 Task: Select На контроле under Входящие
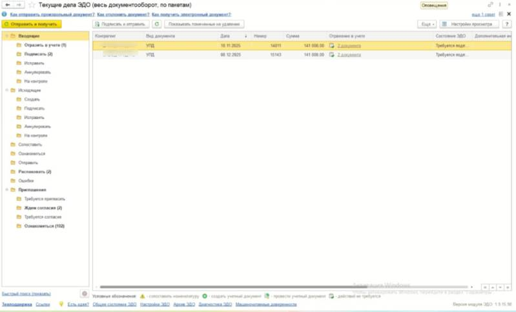pos(36,81)
